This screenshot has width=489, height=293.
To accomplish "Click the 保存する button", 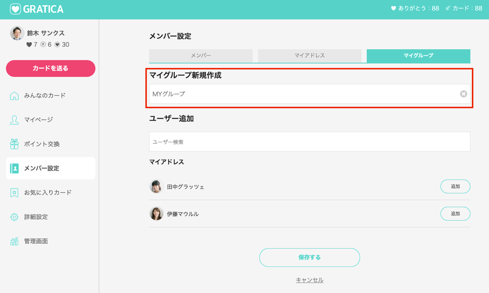I will pos(310,258).
